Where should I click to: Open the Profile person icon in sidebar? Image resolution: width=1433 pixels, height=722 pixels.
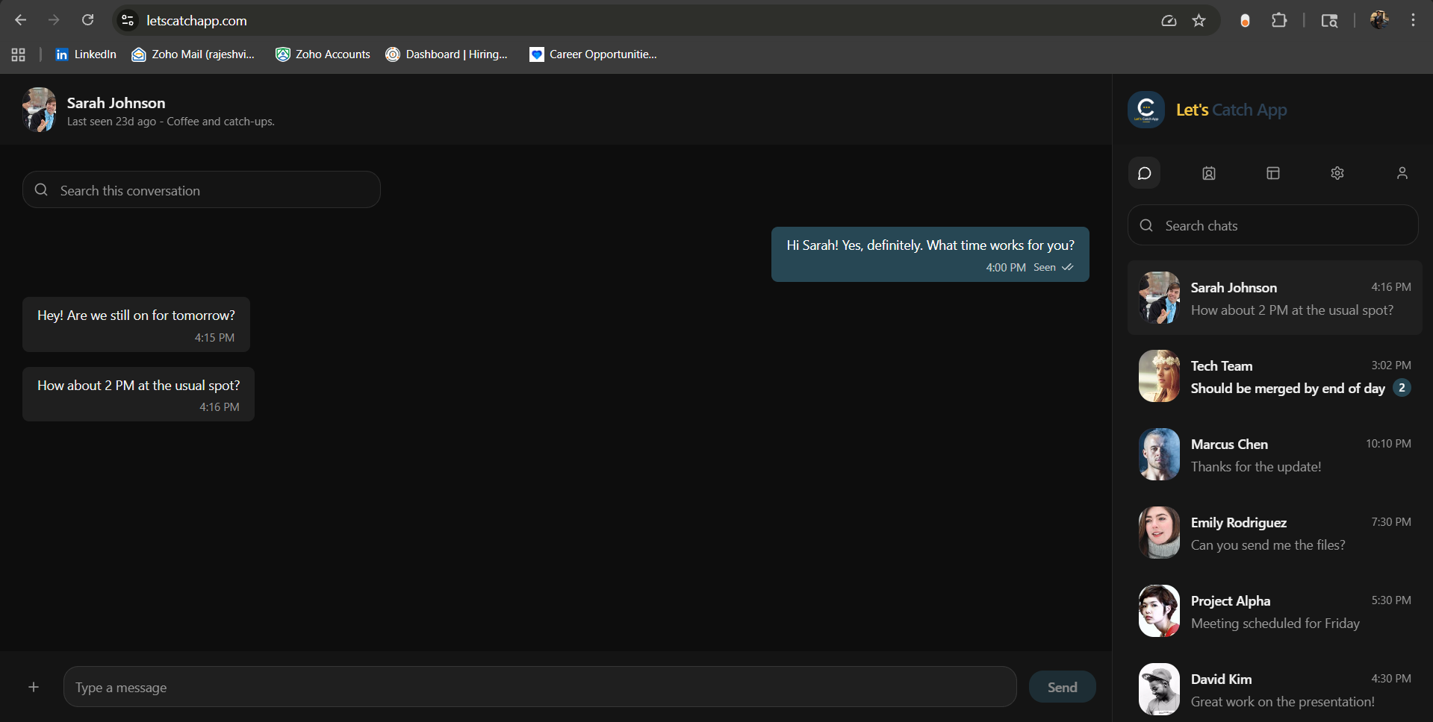click(x=1402, y=173)
